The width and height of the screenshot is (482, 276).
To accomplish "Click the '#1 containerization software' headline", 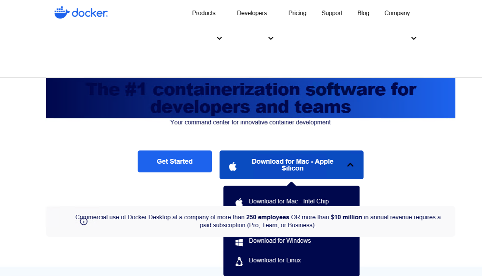I will click(x=250, y=98).
